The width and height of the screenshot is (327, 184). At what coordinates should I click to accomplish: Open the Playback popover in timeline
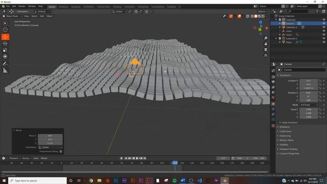15,158
